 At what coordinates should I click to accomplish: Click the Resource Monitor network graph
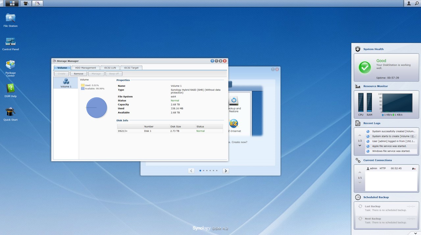397,103
